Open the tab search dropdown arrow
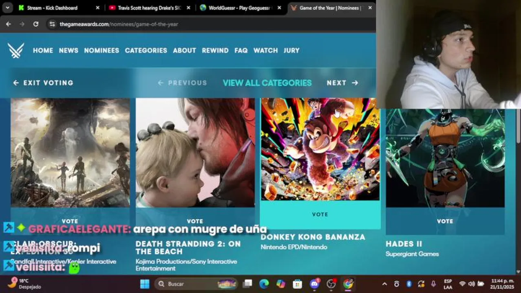Screen dimensions: 521x293 [7, 8]
